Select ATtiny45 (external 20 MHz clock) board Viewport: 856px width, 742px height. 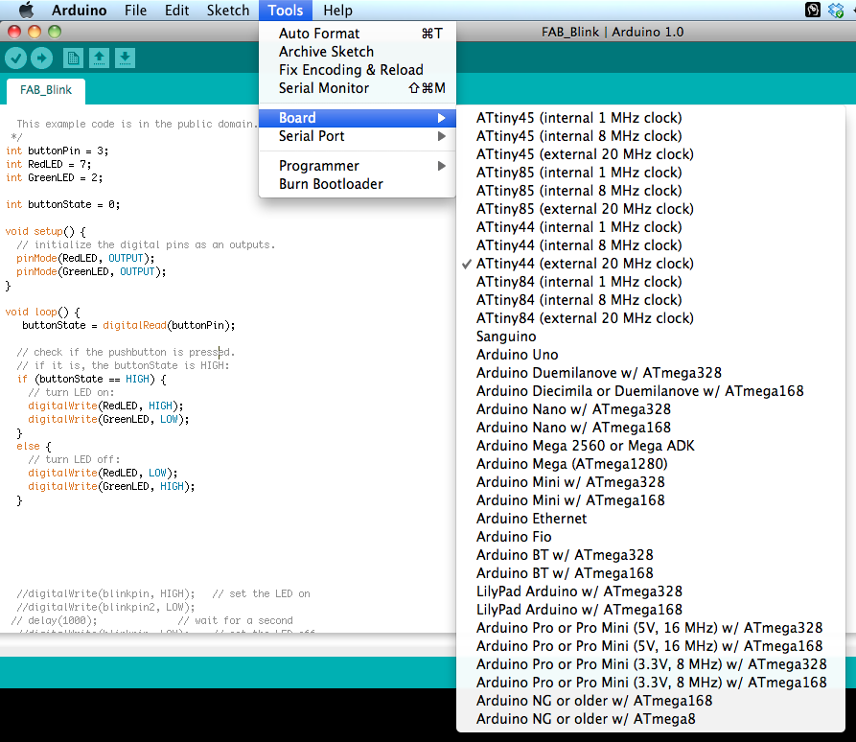point(650,154)
